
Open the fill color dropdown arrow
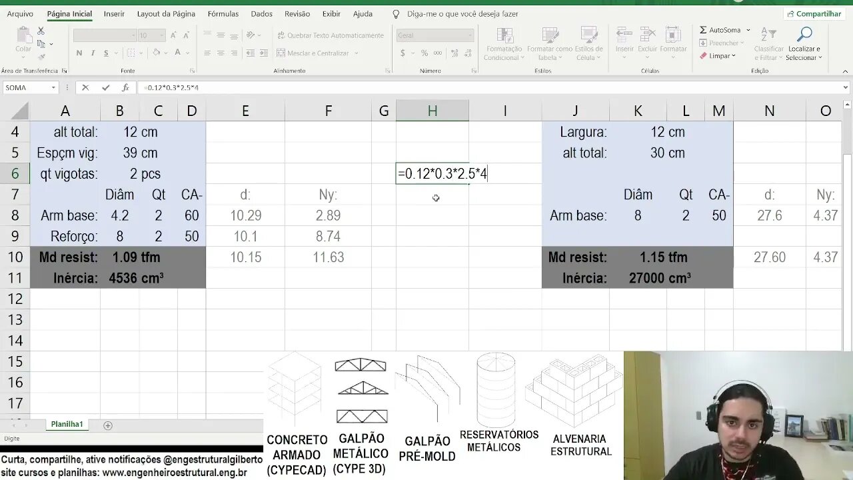[x=167, y=53]
